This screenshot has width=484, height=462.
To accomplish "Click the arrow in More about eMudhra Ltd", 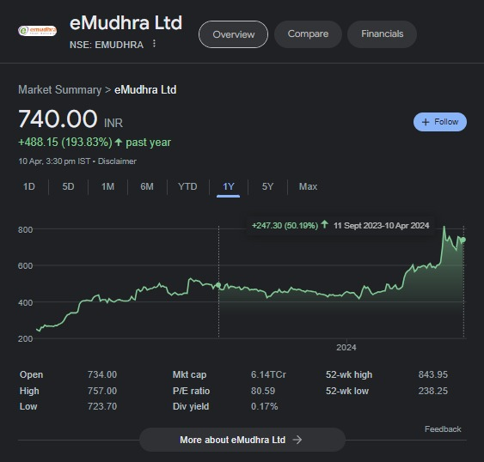I will click(297, 440).
